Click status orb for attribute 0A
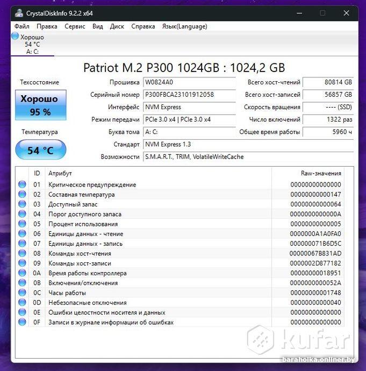Viewport: 366px width, 371px height. [x=22, y=273]
